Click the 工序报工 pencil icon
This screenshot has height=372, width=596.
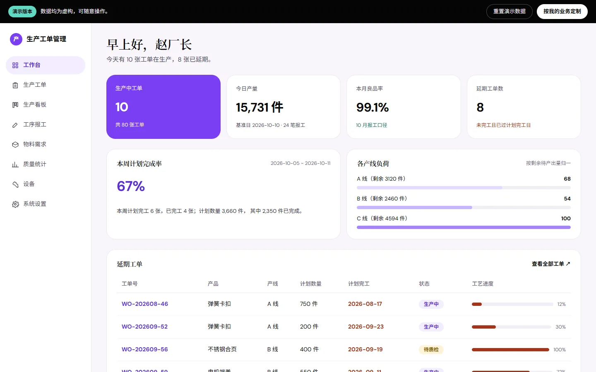click(15, 125)
